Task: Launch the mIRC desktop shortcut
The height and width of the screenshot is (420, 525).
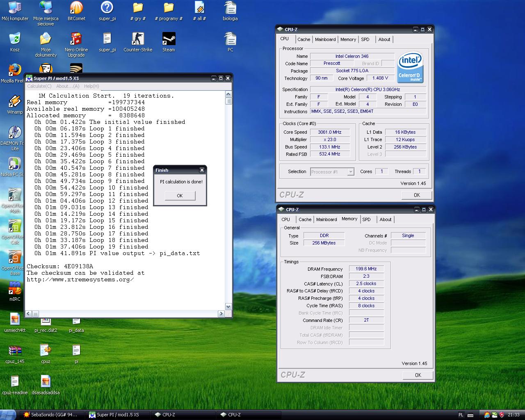Action: click(15, 292)
